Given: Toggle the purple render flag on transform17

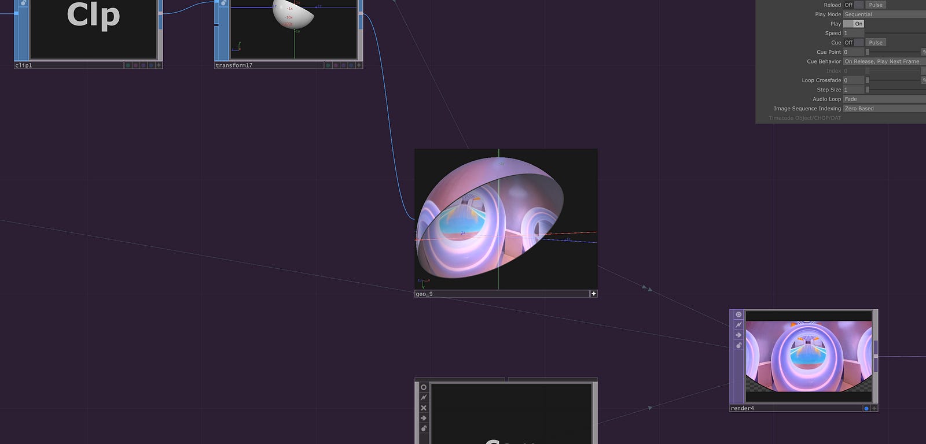Looking at the screenshot, I should 343,65.
